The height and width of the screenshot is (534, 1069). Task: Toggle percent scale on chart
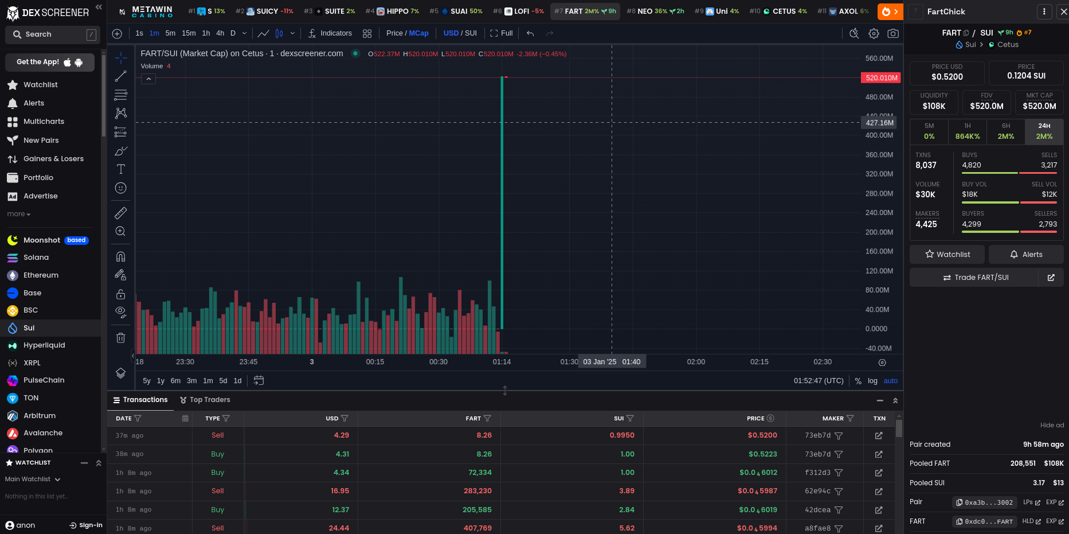(858, 381)
